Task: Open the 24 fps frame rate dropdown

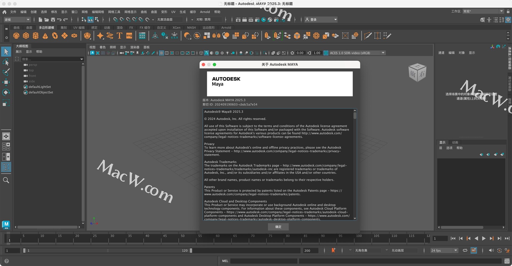Action: 444,251
